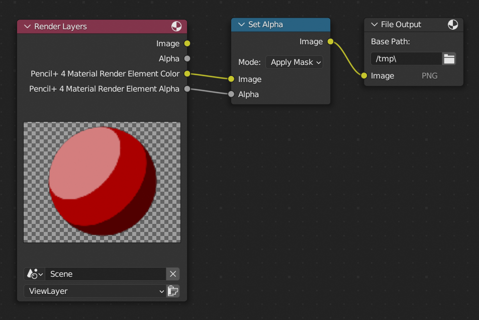Open the Mode Apply Mask dropdown

coord(294,62)
